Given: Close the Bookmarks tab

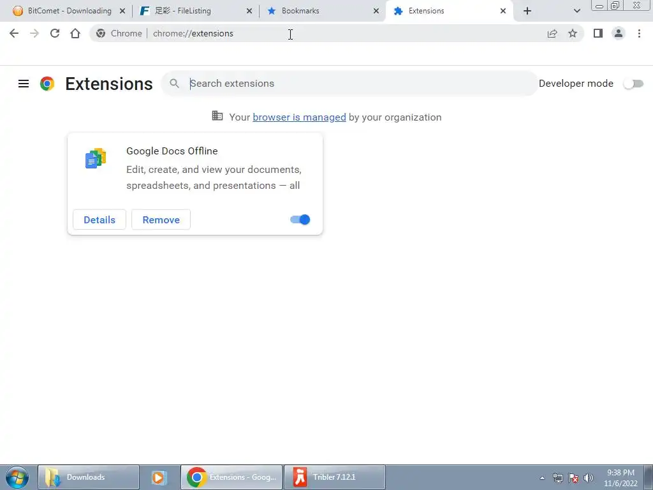Looking at the screenshot, I should coord(376,11).
